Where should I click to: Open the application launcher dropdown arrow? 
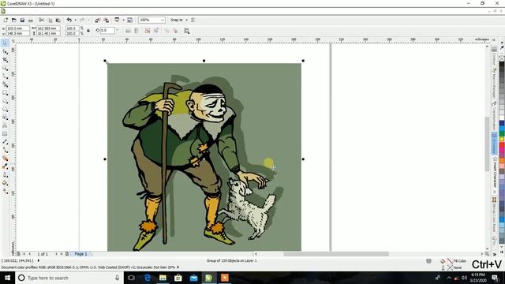tap(123, 20)
